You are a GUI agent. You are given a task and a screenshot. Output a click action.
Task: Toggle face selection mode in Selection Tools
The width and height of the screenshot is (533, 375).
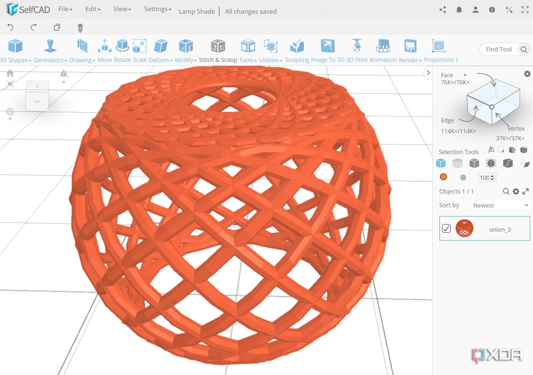pos(441,163)
